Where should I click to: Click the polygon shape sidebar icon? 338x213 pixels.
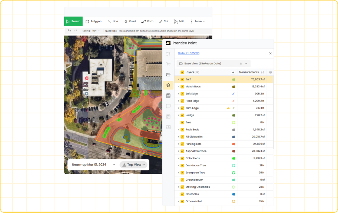(168, 54)
